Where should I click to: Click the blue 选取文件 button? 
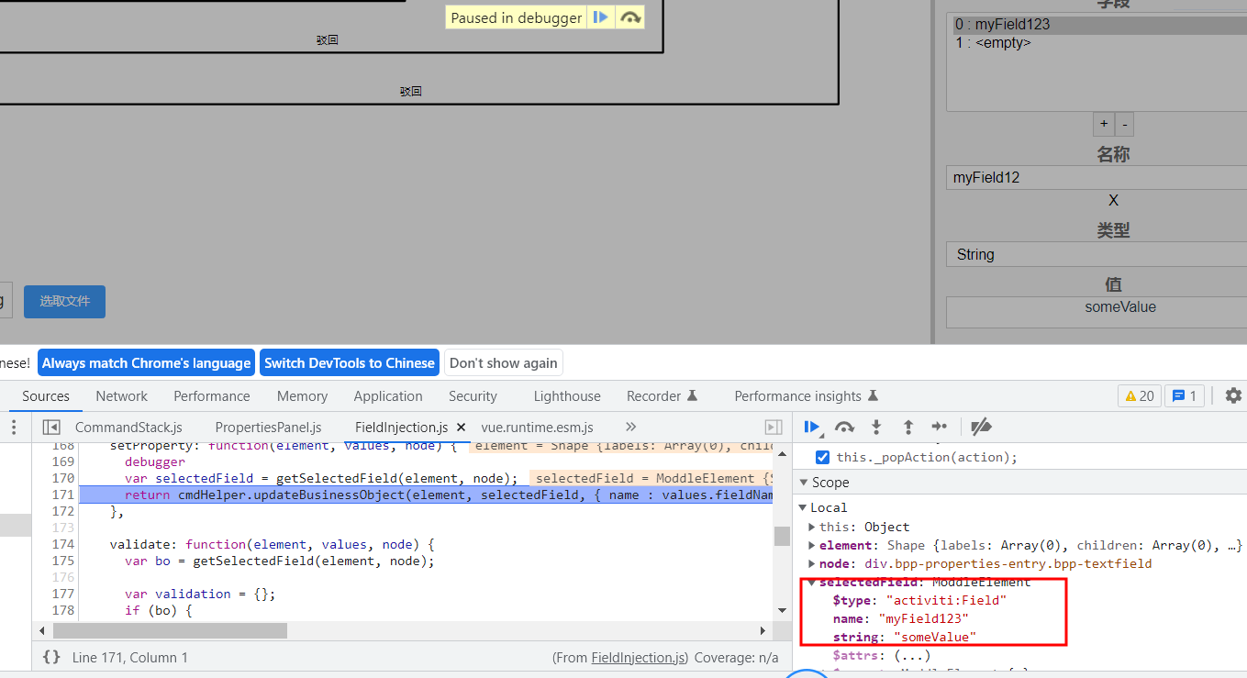point(64,302)
